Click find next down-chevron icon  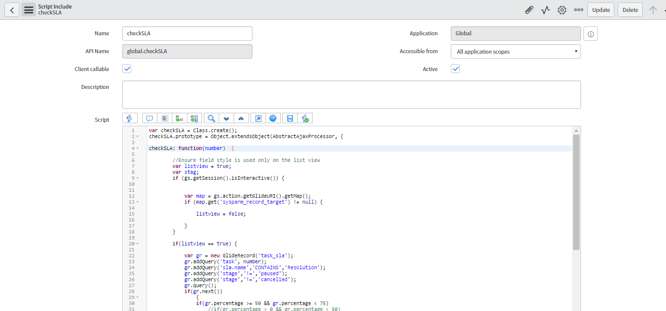point(226,118)
